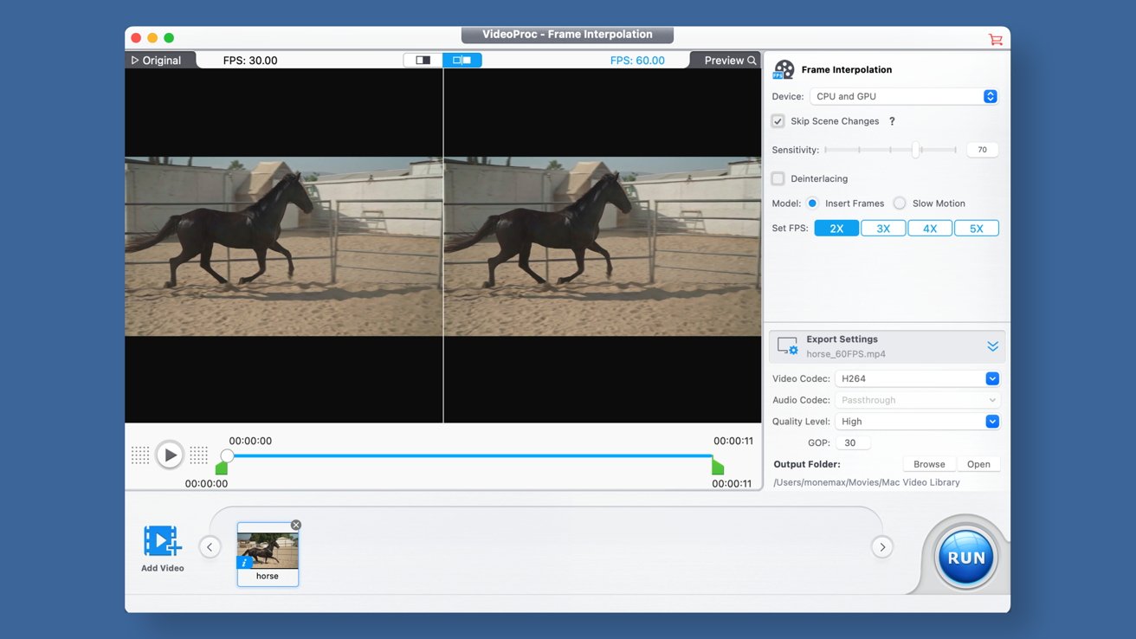This screenshot has width=1136, height=639.
Task: Open Video Codec H264 dropdown
Action: [x=918, y=378]
